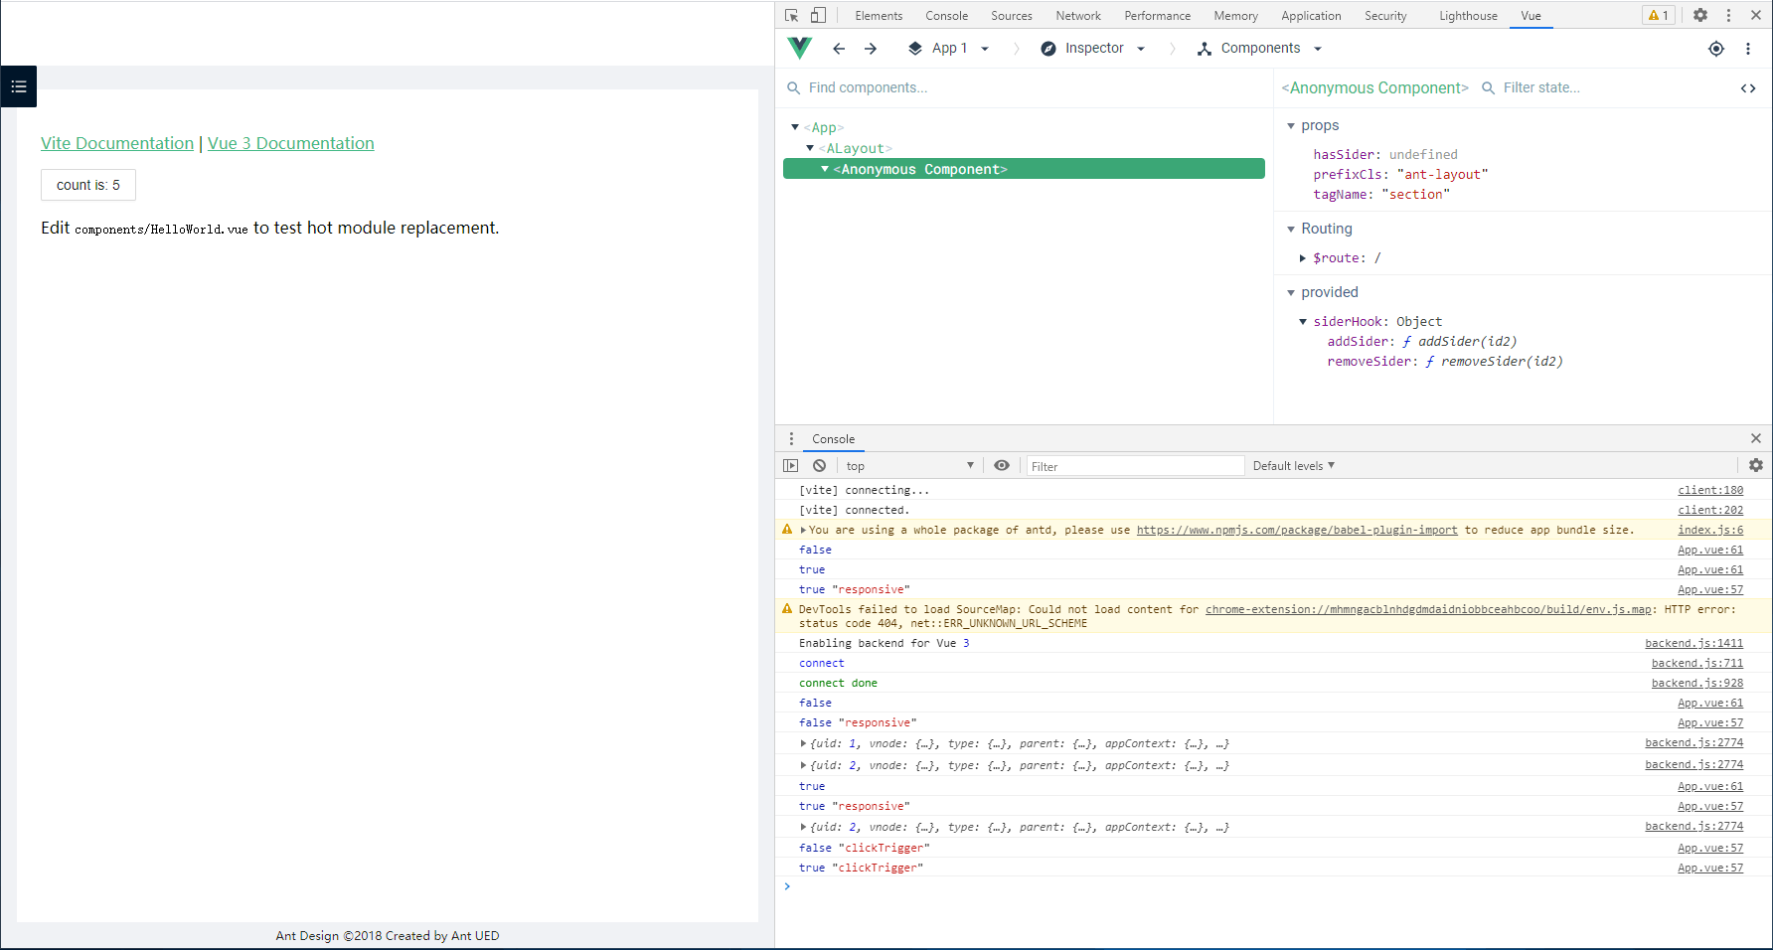Click the Vue devtools forward arrow
This screenshot has height=950, width=1773.
(x=871, y=49)
